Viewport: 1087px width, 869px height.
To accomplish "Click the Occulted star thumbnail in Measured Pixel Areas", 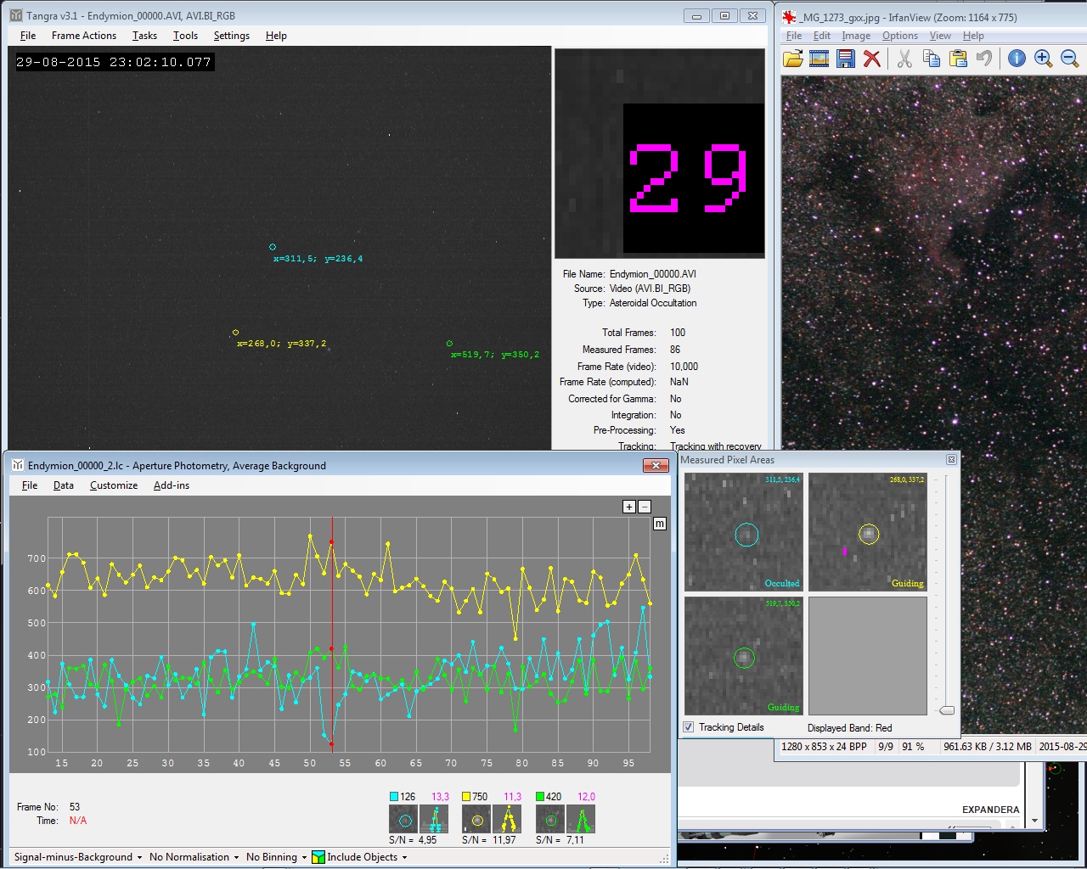I will click(x=744, y=532).
